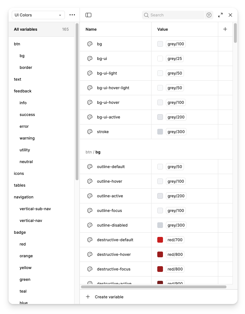Click the plus icon for Create variable
Screen dimensions: 245x314
(88, 297)
